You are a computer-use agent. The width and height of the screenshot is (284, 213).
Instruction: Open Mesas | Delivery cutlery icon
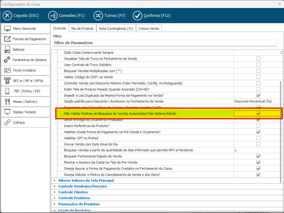coord(8,102)
